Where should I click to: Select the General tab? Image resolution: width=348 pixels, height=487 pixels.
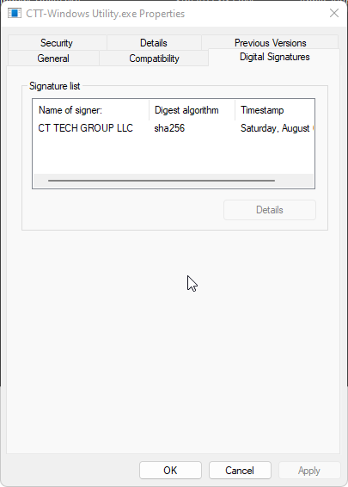coord(53,59)
